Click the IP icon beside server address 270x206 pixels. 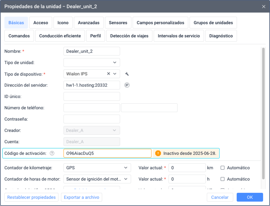click(x=127, y=85)
